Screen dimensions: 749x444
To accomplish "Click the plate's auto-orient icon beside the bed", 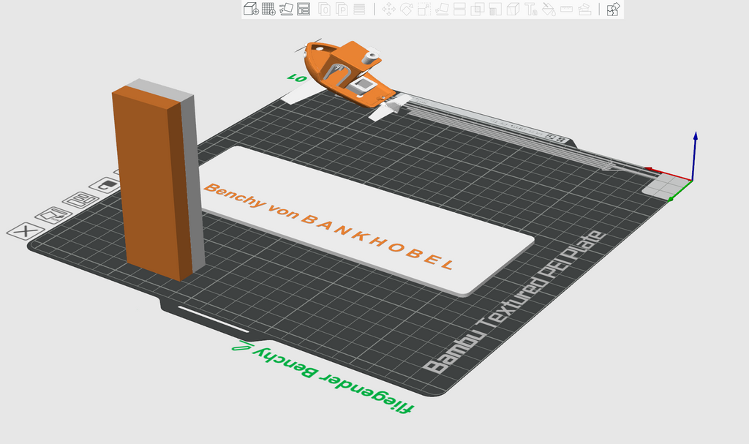I will 53,216.
